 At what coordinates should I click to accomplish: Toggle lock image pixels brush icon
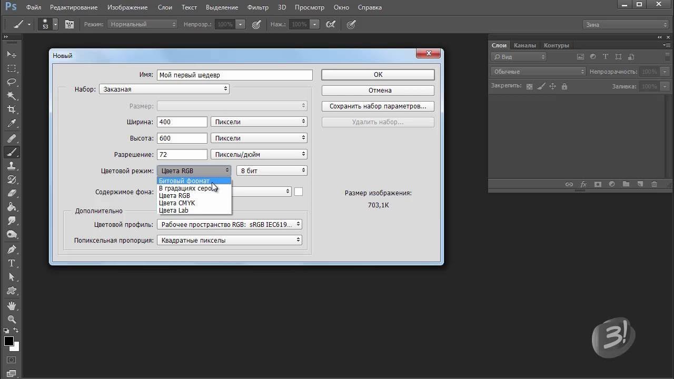[x=541, y=86]
